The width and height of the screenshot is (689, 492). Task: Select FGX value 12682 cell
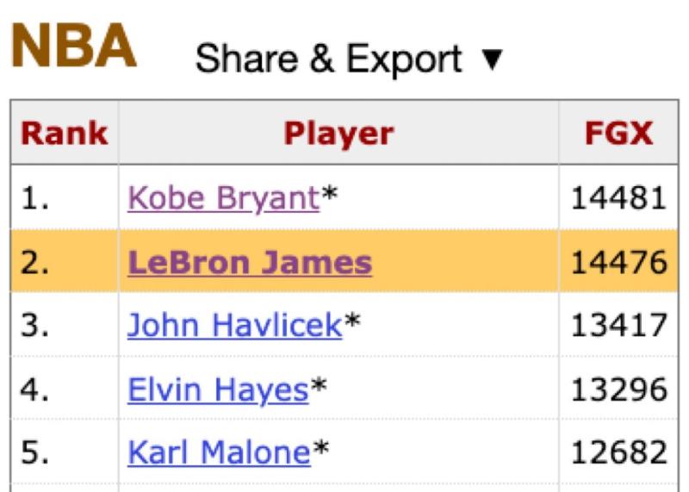pos(618,453)
